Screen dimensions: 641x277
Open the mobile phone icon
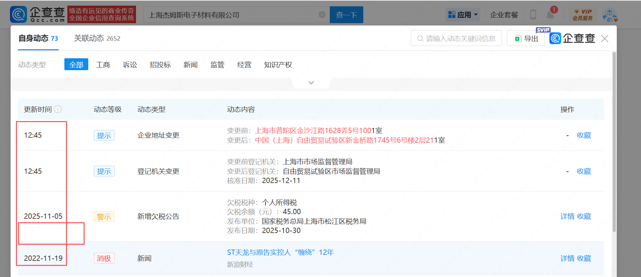(x=533, y=15)
